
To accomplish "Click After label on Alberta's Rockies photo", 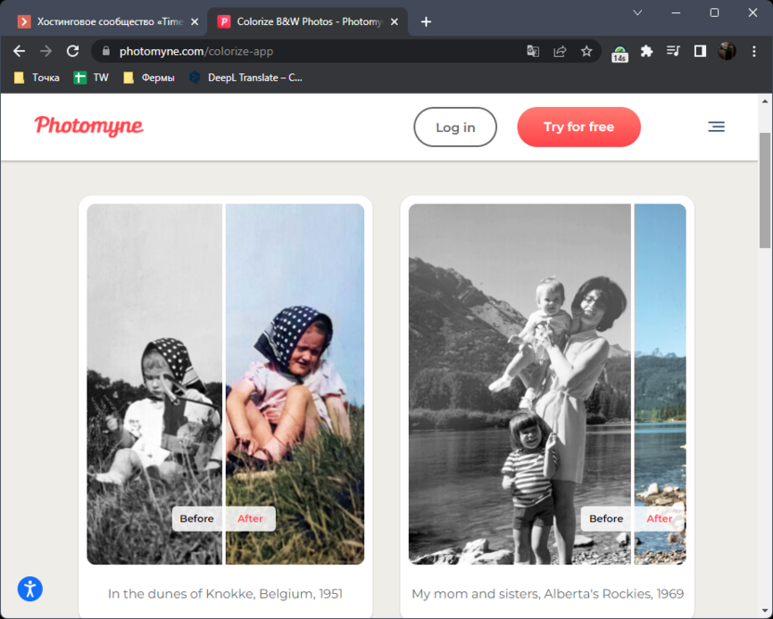I will 660,519.
